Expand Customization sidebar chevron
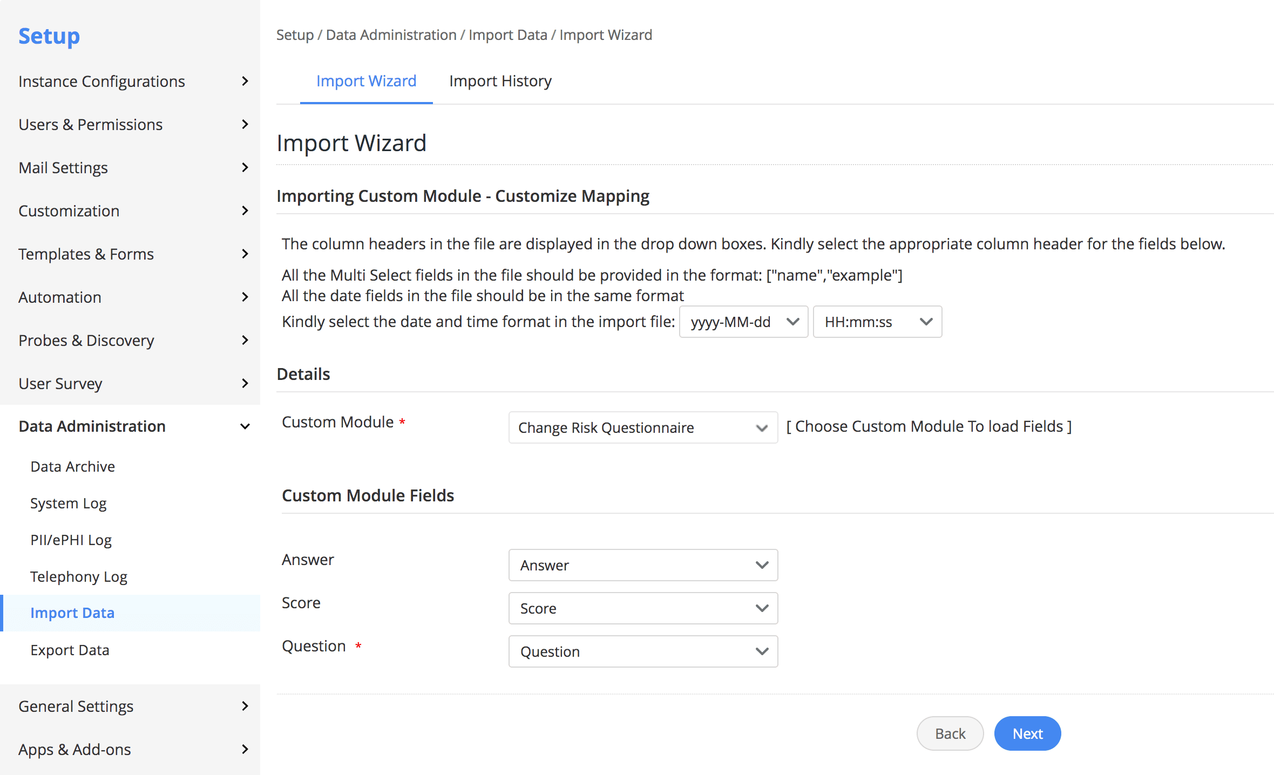The height and width of the screenshot is (775, 1274). point(245,211)
